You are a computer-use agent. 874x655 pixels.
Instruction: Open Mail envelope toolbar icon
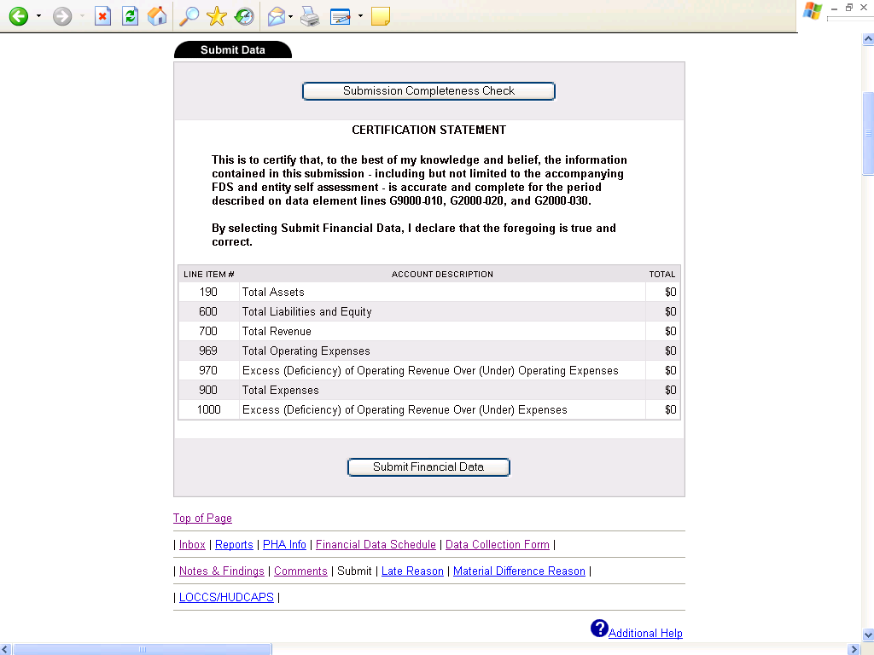point(277,16)
